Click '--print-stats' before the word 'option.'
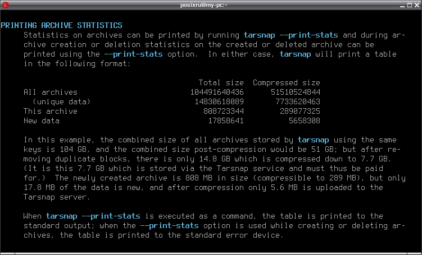Screen dimensions: 422x255 [134, 54]
